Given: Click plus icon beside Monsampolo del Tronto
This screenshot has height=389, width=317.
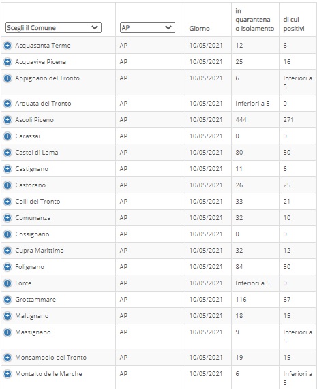Looking at the screenshot, I should 7,357.
